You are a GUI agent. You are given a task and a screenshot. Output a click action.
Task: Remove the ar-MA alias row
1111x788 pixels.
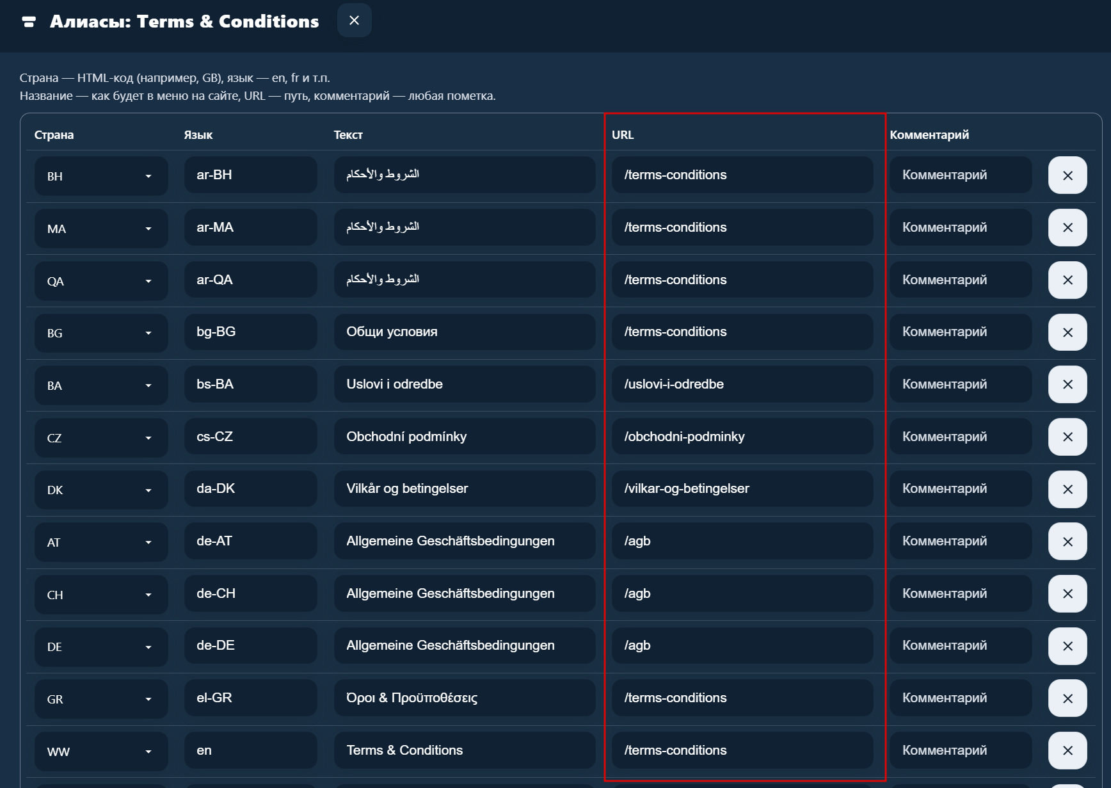(x=1067, y=228)
